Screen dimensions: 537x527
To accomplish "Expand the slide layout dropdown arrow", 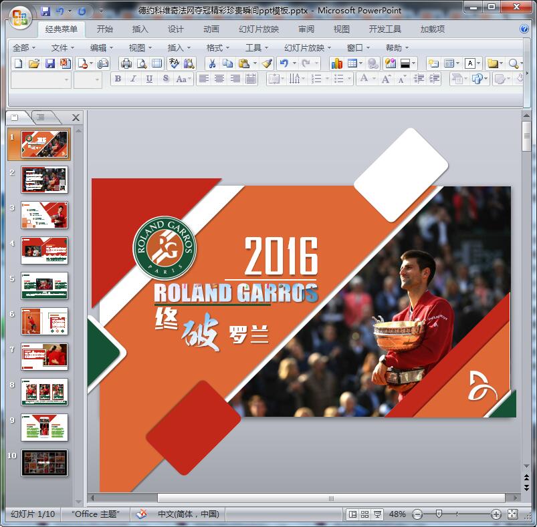I will point(457,63).
